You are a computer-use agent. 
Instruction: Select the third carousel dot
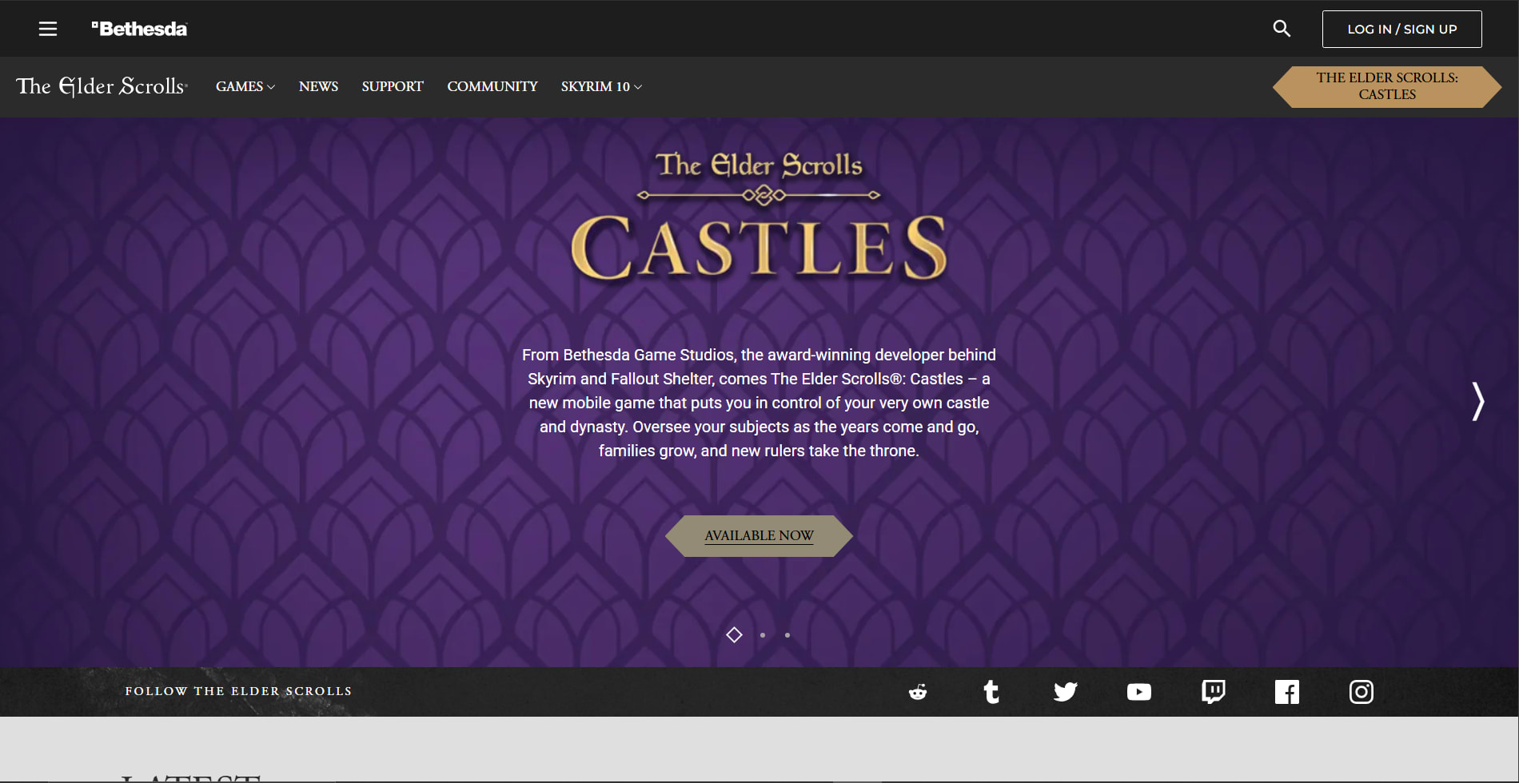pyautogui.click(x=787, y=635)
